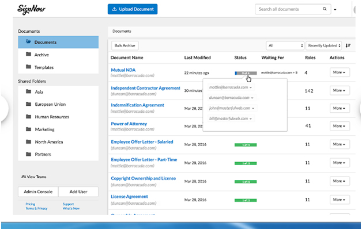Click the North America folder icon
This screenshot has height=230, width=362.
[x=28, y=141]
